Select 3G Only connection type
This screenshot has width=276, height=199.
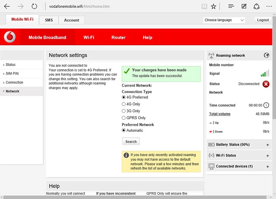pyautogui.click(x=124, y=111)
